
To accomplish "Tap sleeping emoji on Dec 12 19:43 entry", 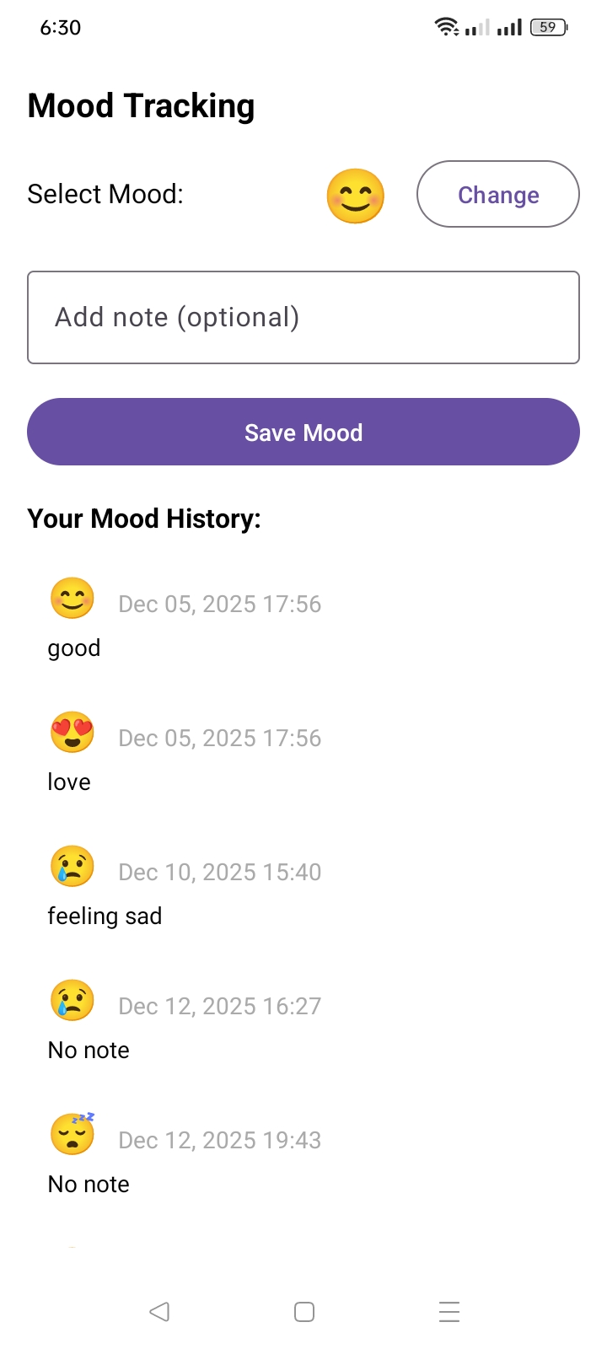I will pos(73,1134).
